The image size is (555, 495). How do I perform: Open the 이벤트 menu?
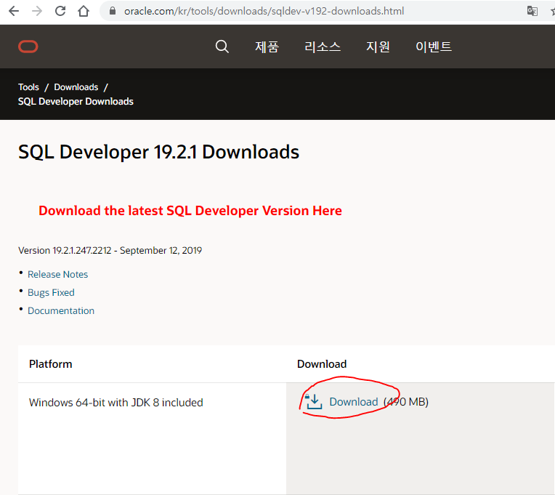coord(434,47)
